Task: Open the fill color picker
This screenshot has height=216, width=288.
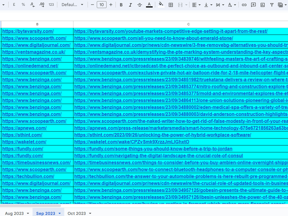Action: (x=161, y=5)
